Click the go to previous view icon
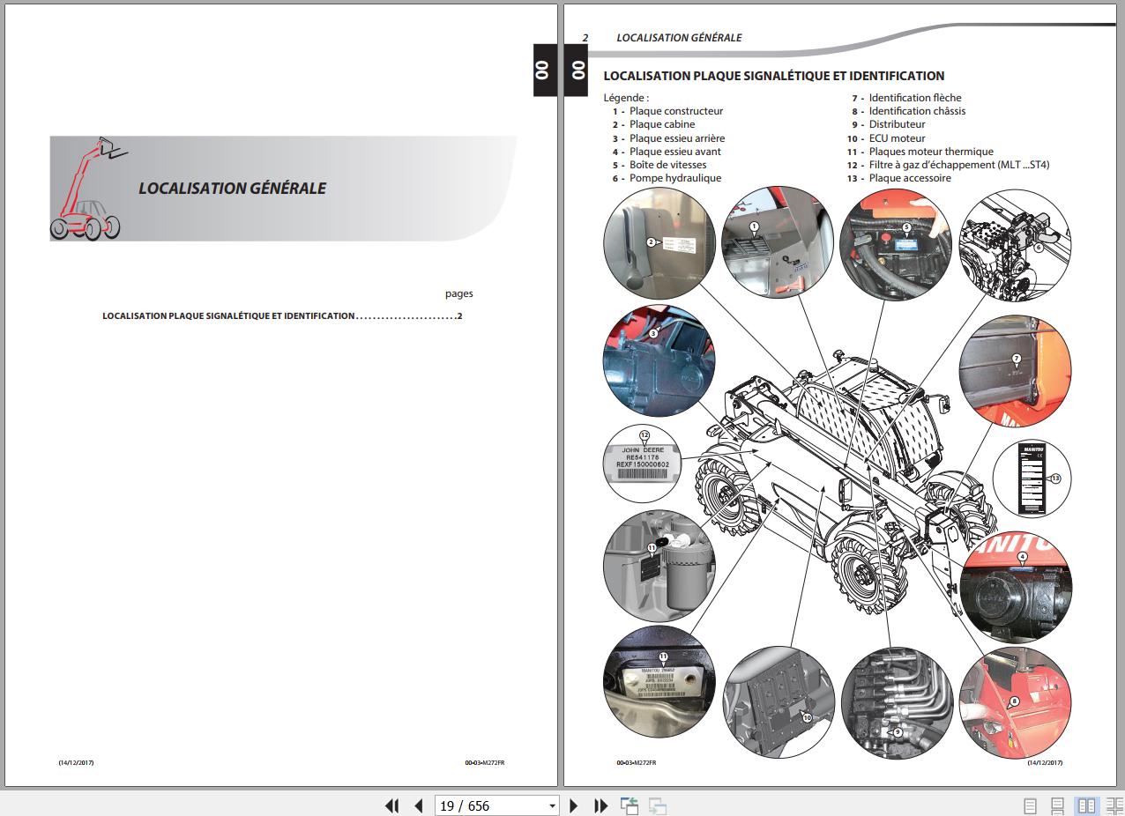Image resolution: width=1125 pixels, height=816 pixels. click(x=630, y=805)
